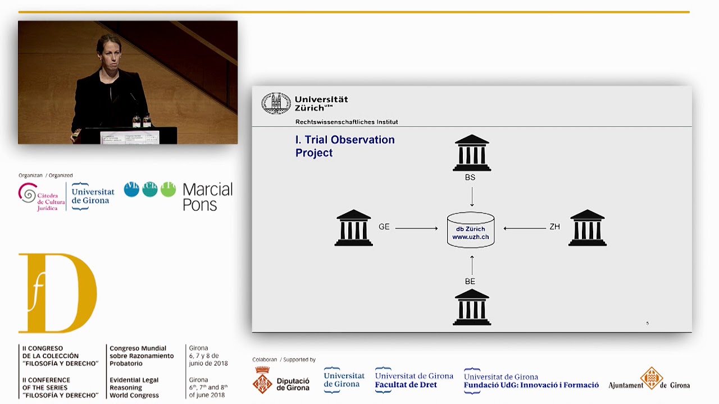Click the 'Organizan / Organized' label
Image resolution: width=719 pixels, height=404 pixels.
(x=45, y=175)
